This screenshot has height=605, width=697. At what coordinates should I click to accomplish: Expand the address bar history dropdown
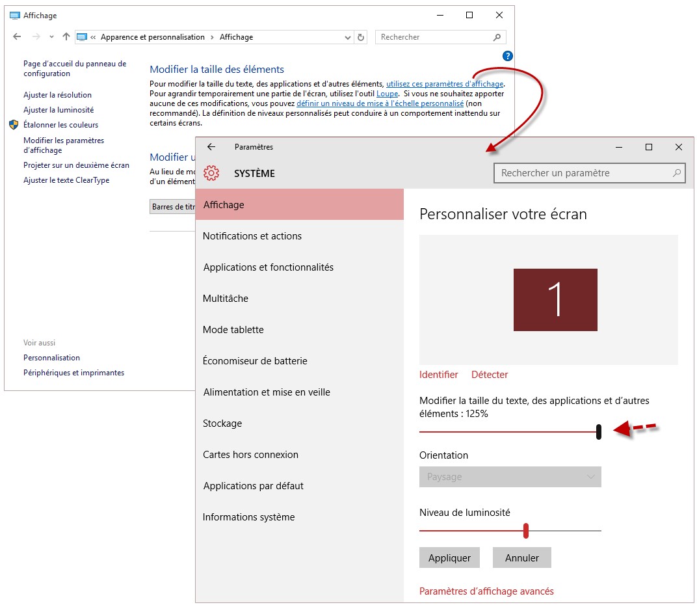click(x=348, y=37)
